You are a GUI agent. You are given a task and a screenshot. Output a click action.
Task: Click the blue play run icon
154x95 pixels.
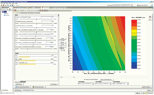[17, 5]
